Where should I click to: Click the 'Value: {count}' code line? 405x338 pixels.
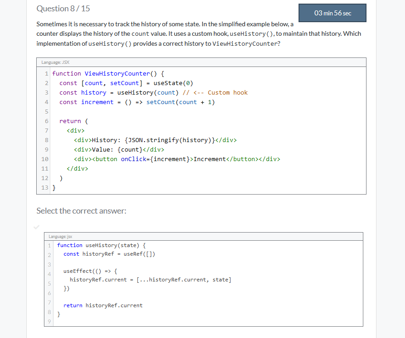119,150
